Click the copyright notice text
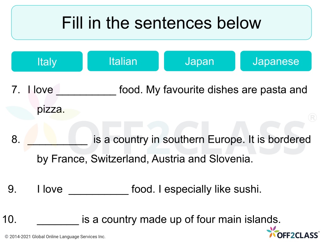This screenshot has width=323, height=242. [x=55, y=237]
